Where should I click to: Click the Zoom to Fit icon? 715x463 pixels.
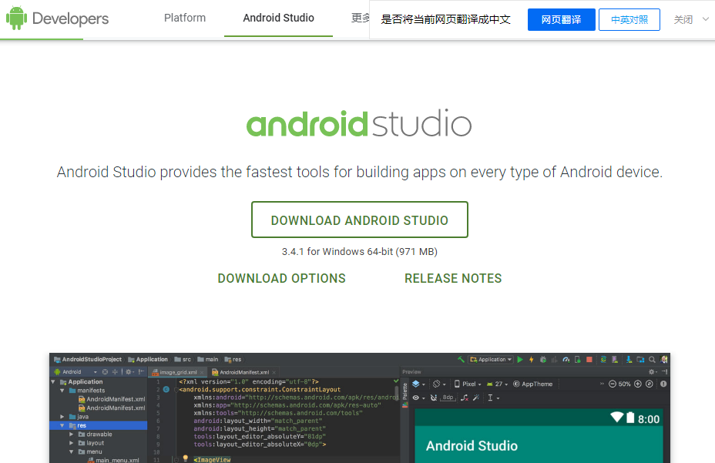click(650, 384)
